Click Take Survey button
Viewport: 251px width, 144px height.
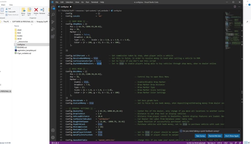200,136
